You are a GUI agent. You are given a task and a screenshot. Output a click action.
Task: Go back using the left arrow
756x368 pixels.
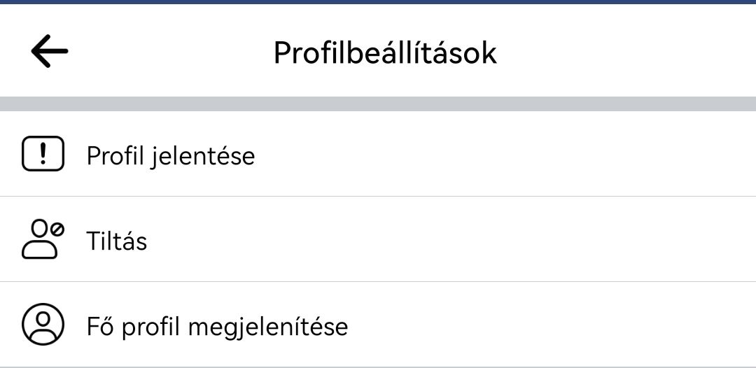49,50
